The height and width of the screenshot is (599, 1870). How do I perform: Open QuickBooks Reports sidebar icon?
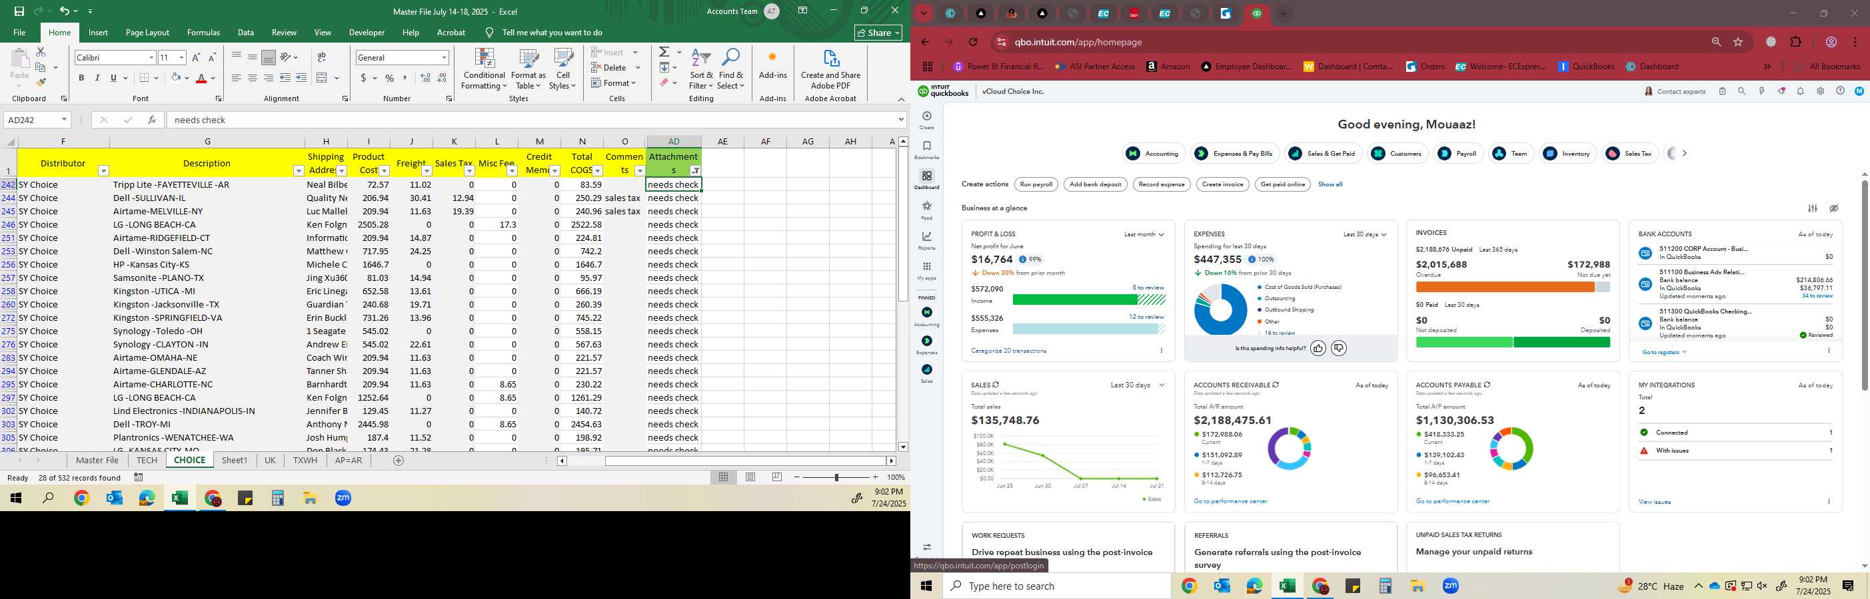[x=926, y=236]
